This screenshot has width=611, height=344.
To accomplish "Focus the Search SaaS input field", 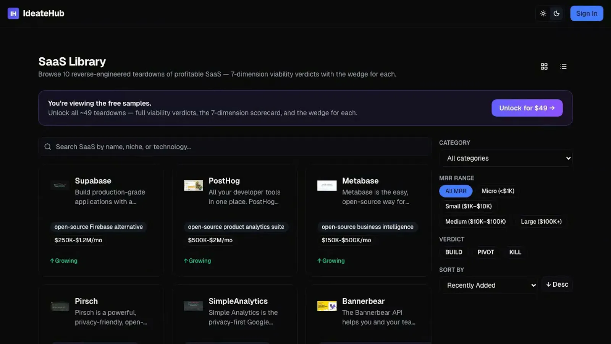I will tap(235, 147).
